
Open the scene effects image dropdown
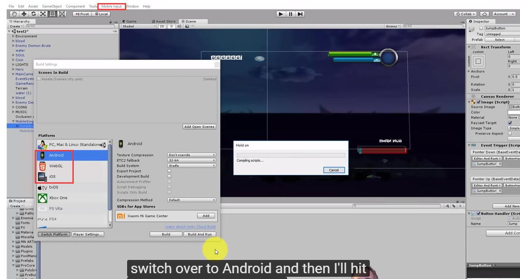(189, 26)
